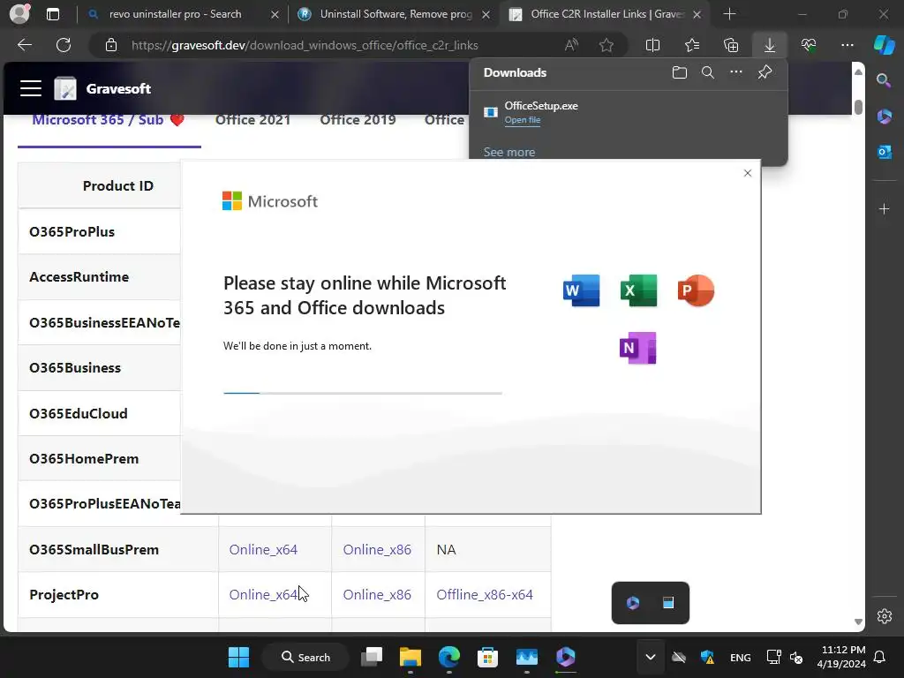Viewport: 904px width, 678px height.
Task: Open Outlook in the sidebar
Action: click(x=884, y=152)
